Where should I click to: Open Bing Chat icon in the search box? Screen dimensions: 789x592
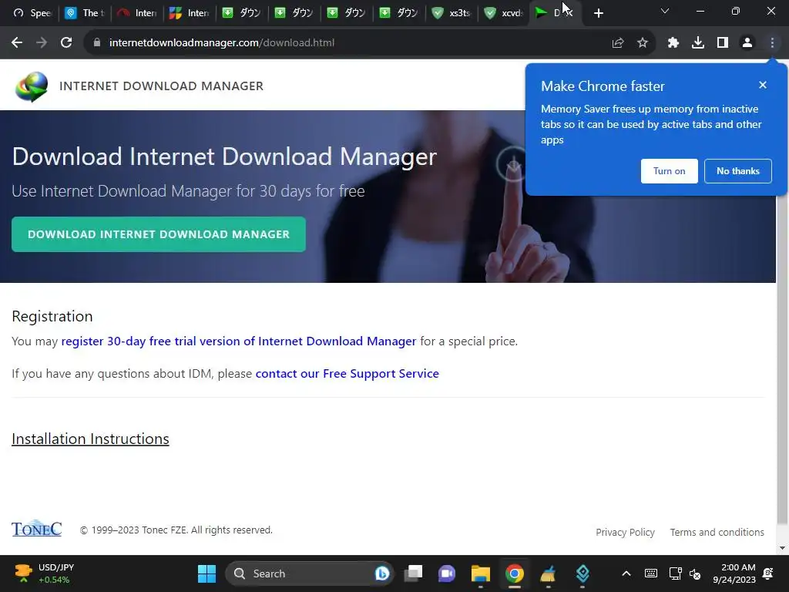click(x=382, y=573)
